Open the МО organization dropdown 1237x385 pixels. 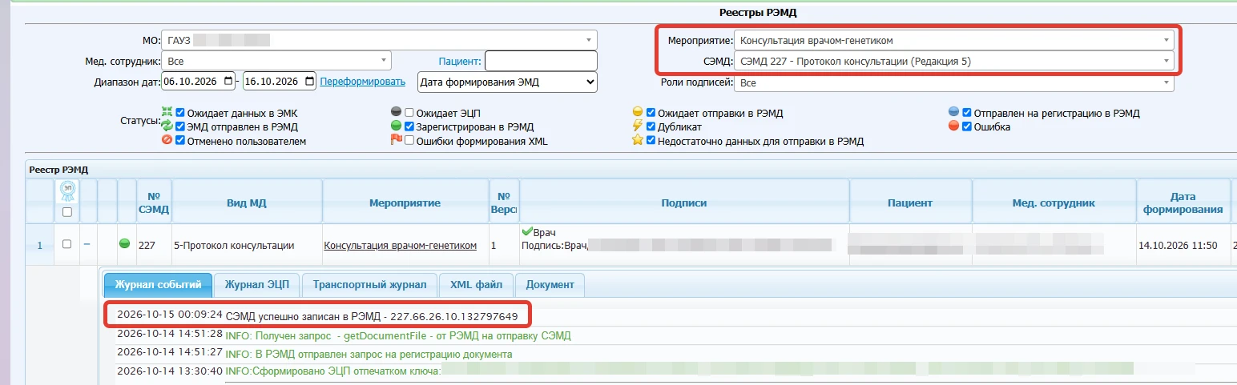pos(379,39)
